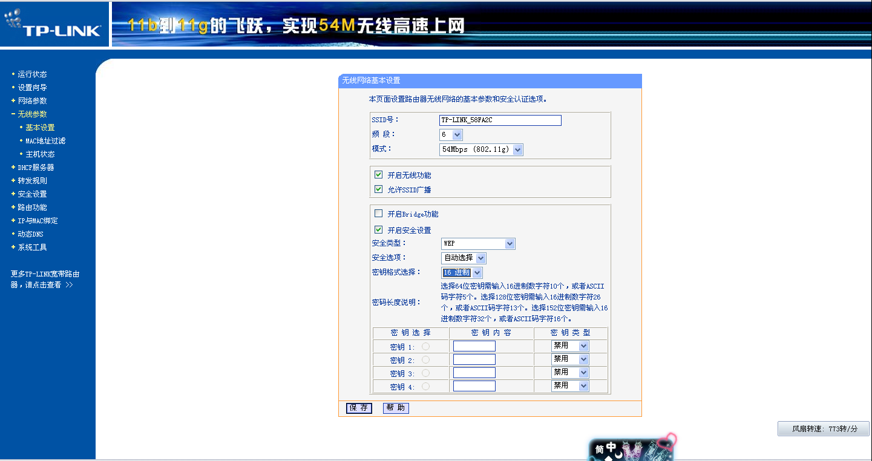Click the SSID号 input field
The height and width of the screenshot is (461, 872).
click(500, 120)
